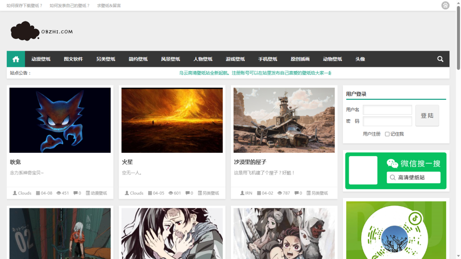
Task: Click the comment icon on 火星 card
Action: pyautogui.click(x=187, y=193)
